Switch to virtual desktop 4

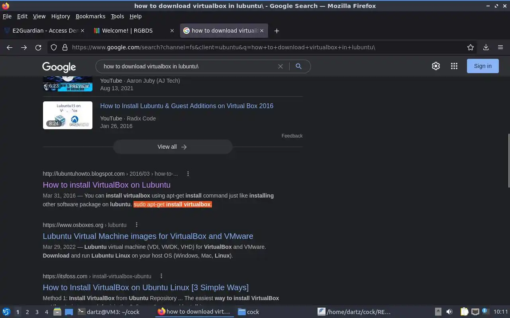[47, 312]
